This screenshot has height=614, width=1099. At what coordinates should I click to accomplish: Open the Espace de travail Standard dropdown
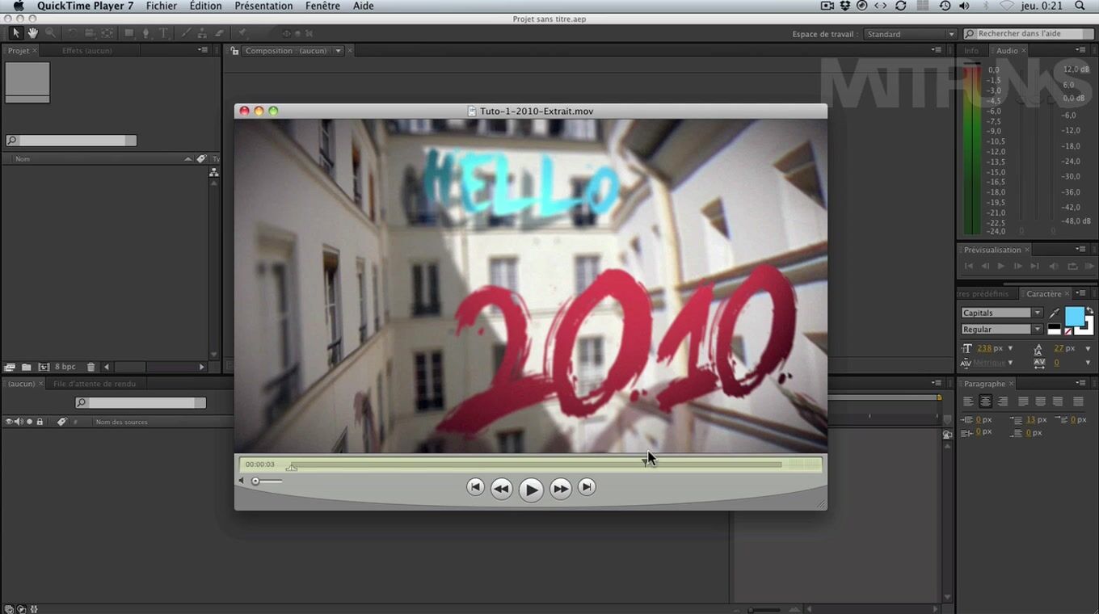[910, 34]
